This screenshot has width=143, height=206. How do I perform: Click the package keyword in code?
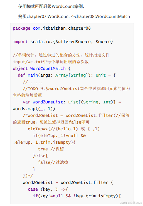[21, 28]
